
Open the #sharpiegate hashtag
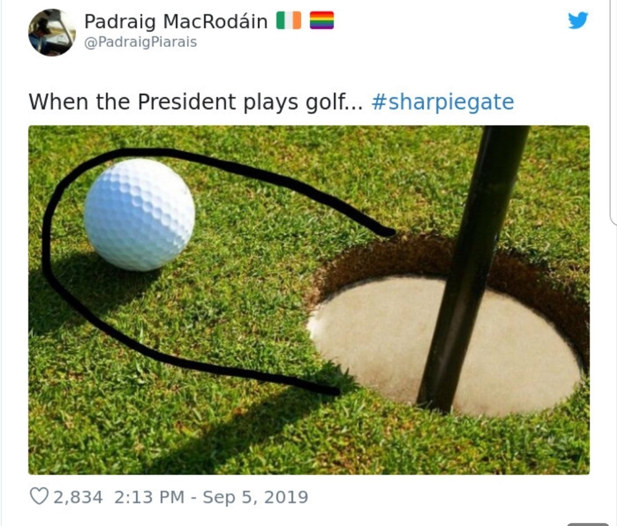(442, 102)
